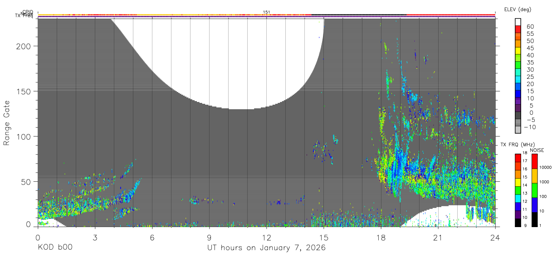The width and height of the screenshot is (557, 257).
Task: Click y-axis tick label 50
Action: [x=26, y=181]
